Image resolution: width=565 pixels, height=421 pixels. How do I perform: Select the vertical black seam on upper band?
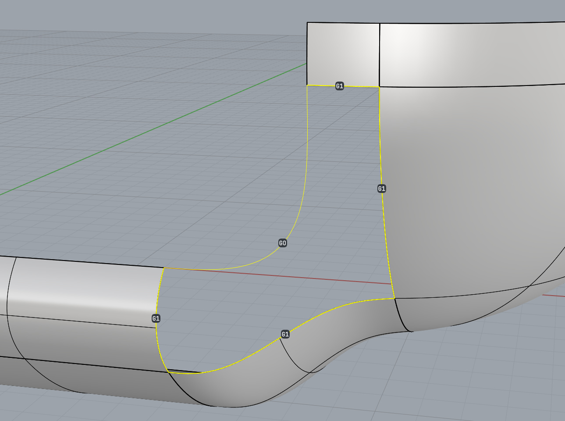(x=379, y=55)
